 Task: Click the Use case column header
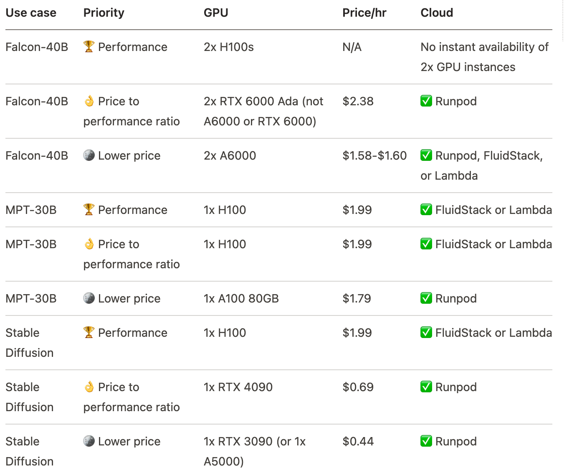[31, 13]
